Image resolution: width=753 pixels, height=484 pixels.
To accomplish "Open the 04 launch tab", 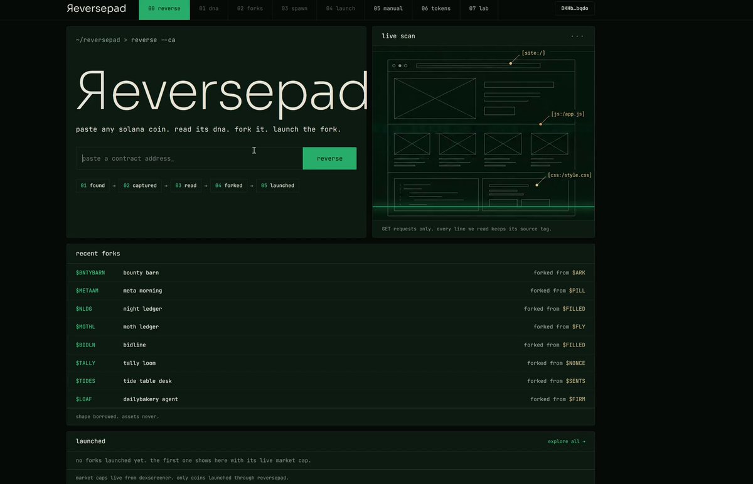I will click(341, 9).
